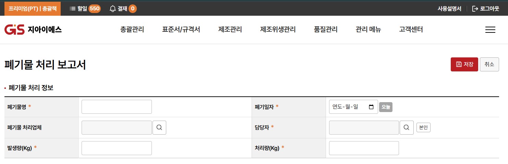Image resolution: width=508 pixels, height=164 pixels.
Task: Click the 본인 button beside 담당자
Action: pyautogui.click(x=423, y=127)
